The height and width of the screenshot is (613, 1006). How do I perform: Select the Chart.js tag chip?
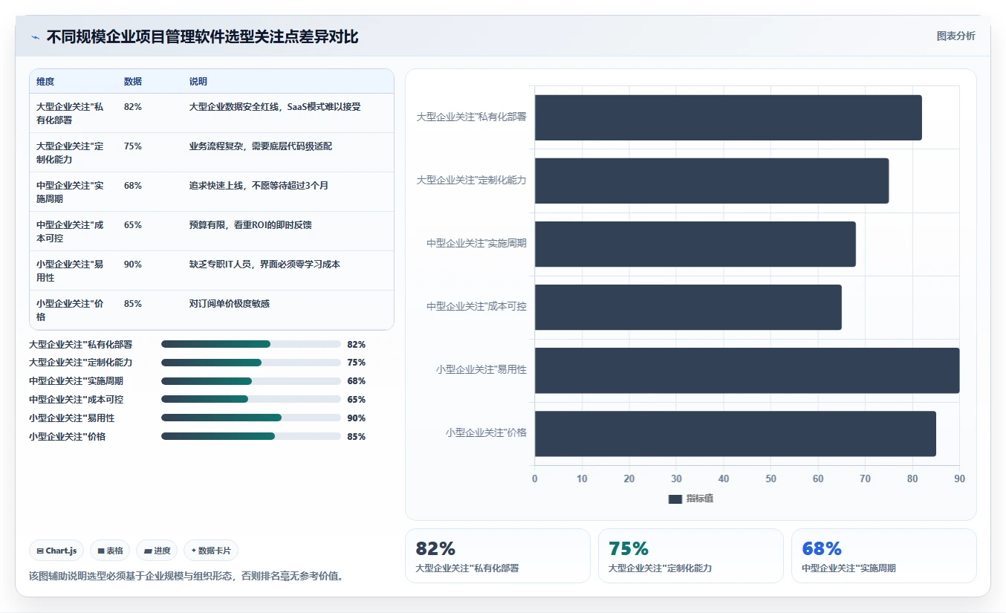coord(57,551)
